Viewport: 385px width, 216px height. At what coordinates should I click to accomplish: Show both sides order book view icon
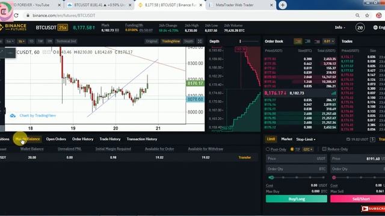coord(298,41)
